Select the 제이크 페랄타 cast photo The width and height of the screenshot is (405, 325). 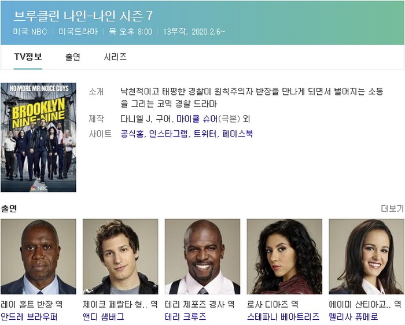120,257
